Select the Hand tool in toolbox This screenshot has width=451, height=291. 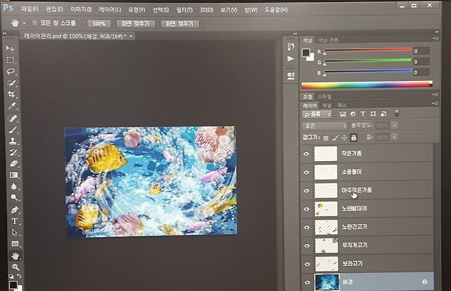tap(15, 255)
